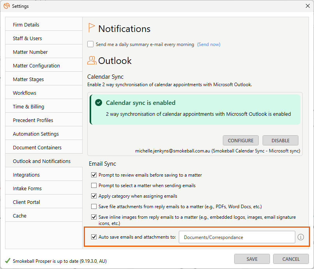Select Outlook and Notifications section

[x=44, y=161]
